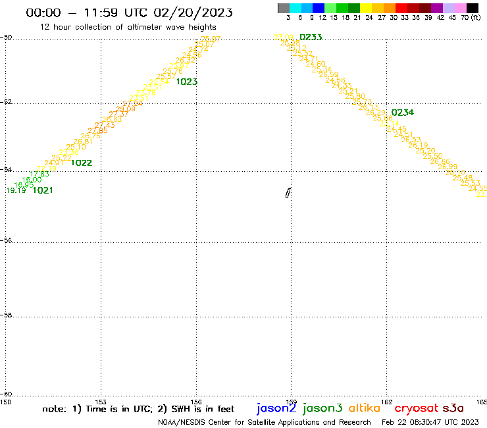Click the -58 latitude axis label
Screen dimensions: 487x428
[6, 315]
